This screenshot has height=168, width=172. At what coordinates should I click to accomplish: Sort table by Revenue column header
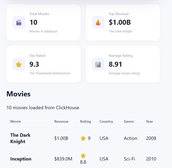click(x=61, y=121)
